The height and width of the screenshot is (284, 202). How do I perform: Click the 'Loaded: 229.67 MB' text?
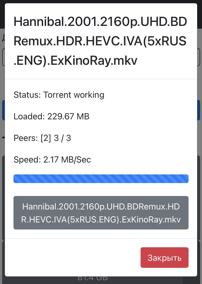[51, 116]
